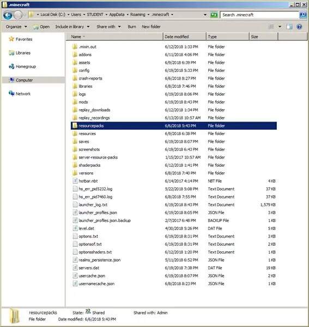
Task: Click the change view icon
Action: coord(271,27)
